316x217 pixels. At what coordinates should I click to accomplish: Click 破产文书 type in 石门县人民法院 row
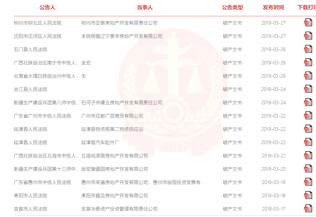point(232,50)
